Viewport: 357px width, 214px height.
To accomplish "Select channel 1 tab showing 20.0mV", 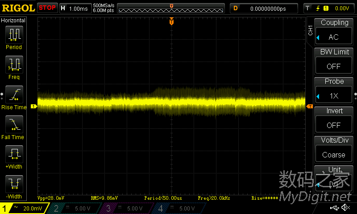I will coord(24,208).
